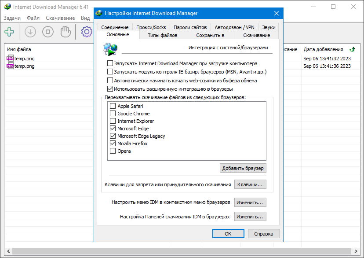The width and height of the screenshot is (364, 258).
Task: Click horizontal scrollbar left arrow
Action: [x=8, y=251]
